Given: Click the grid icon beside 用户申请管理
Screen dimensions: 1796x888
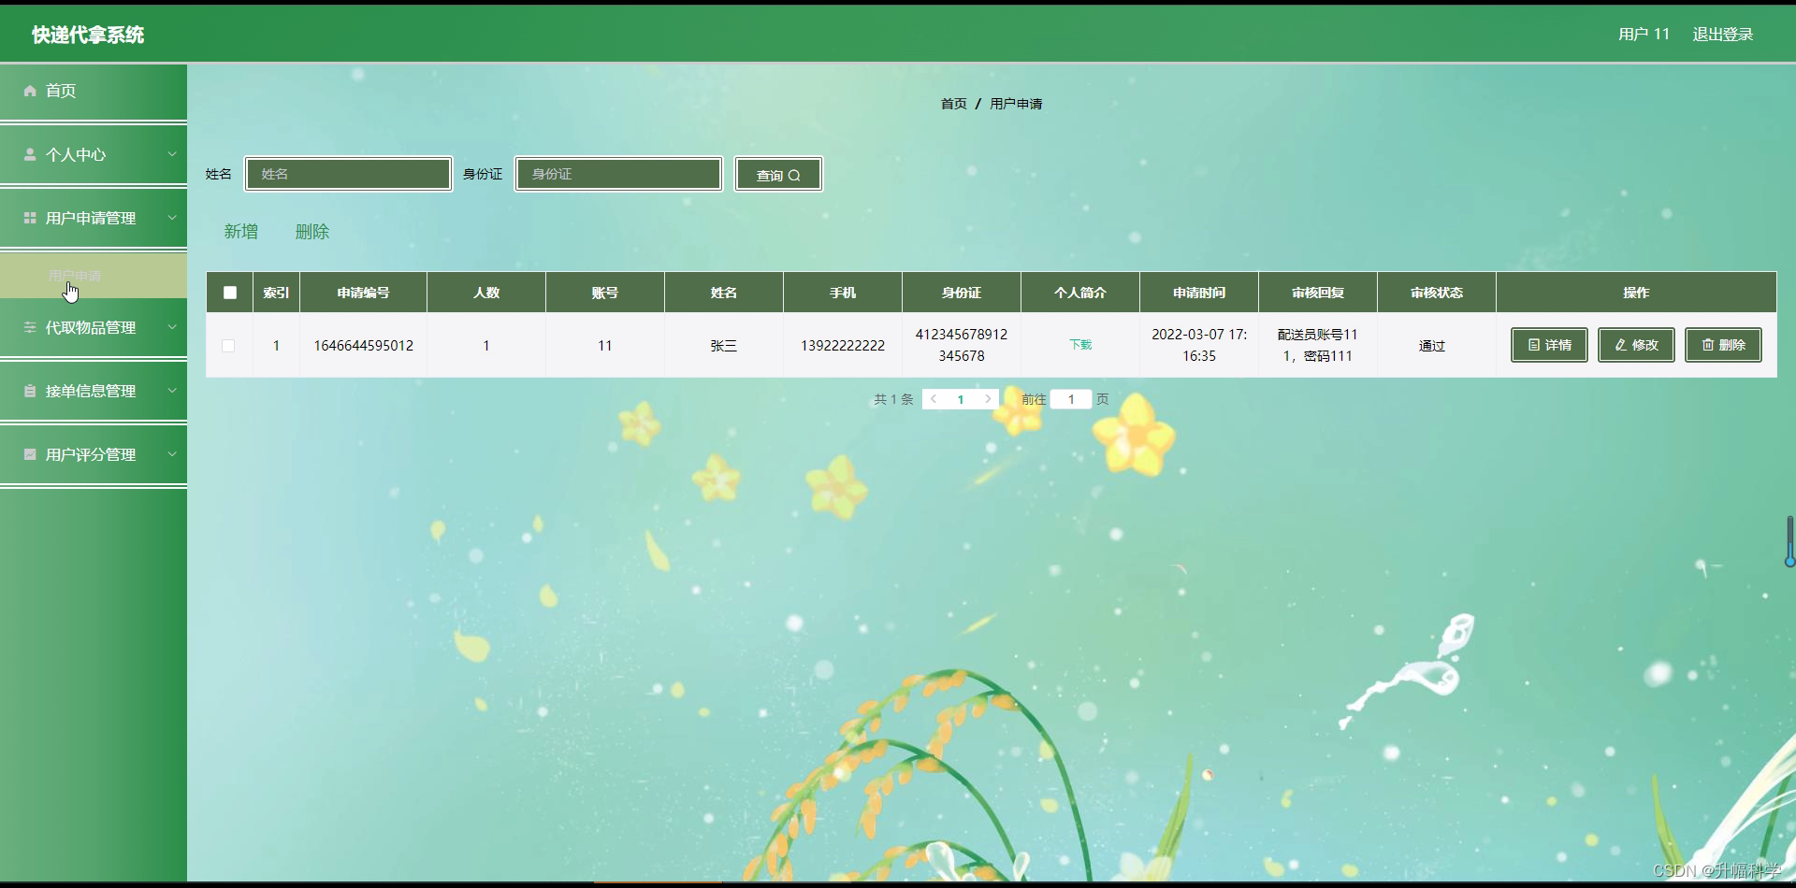Looking at the screenshot, I should pos(31,218).
